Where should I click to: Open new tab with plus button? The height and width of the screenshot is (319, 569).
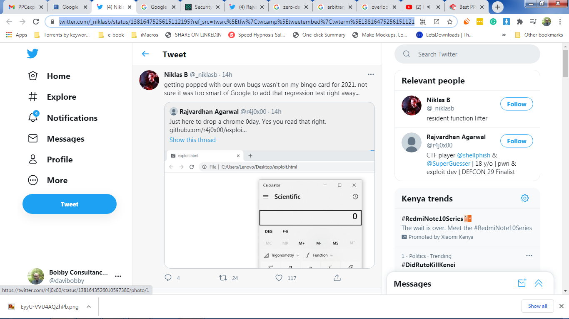tap(498, 7)
